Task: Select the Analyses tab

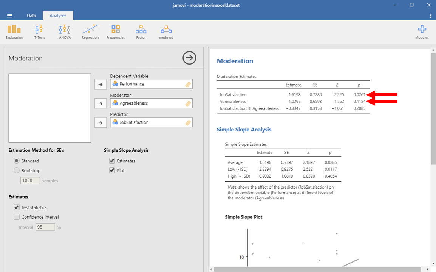Action: [58, 15]
